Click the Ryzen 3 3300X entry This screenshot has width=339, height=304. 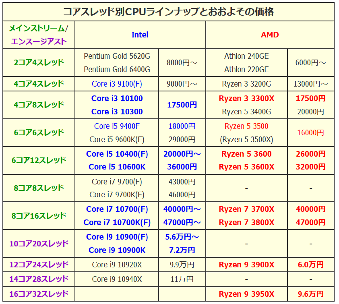point(246,98)
